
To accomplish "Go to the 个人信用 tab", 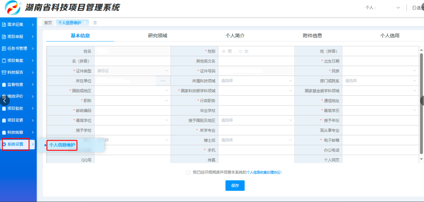I will tap(389, 36).
